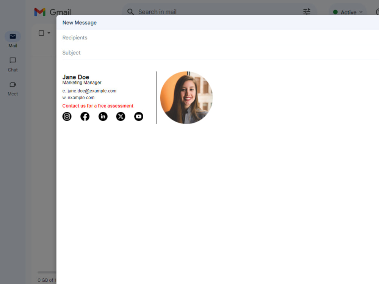Click the New Message title bar
379x284 pixels.
[x=218, y=23]
